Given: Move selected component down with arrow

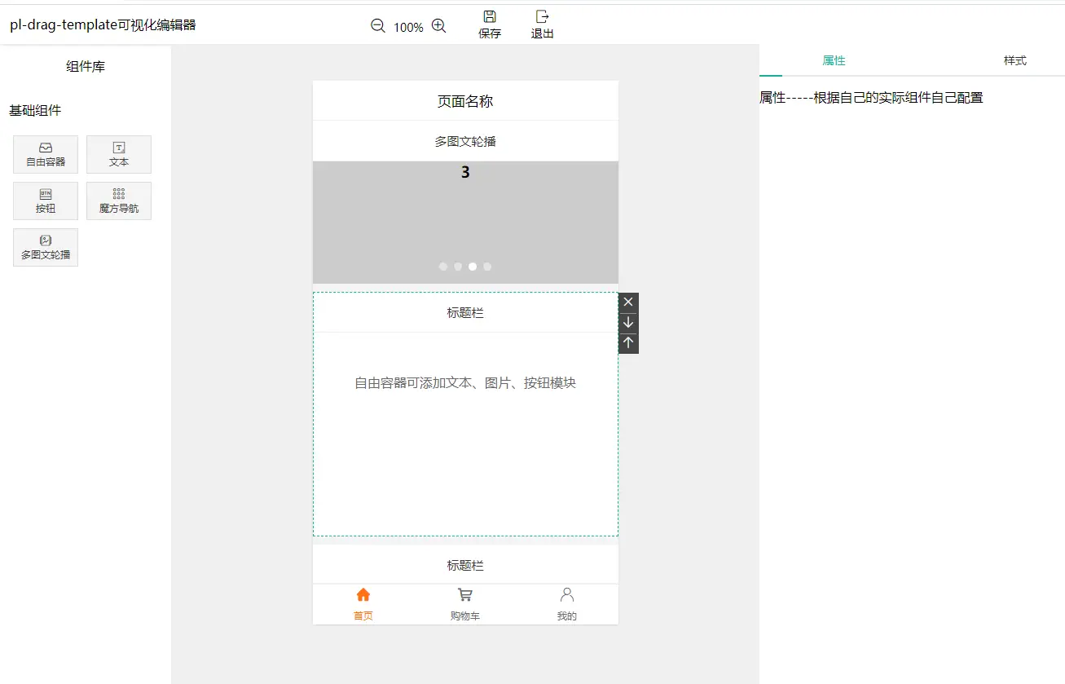Looking at the screenshot, I should (x=628, y=323).
